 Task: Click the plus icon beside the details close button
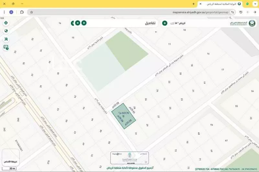click(x=84, y=23)
